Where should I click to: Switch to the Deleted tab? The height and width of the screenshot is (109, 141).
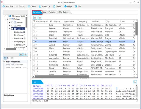coord(53,12)
